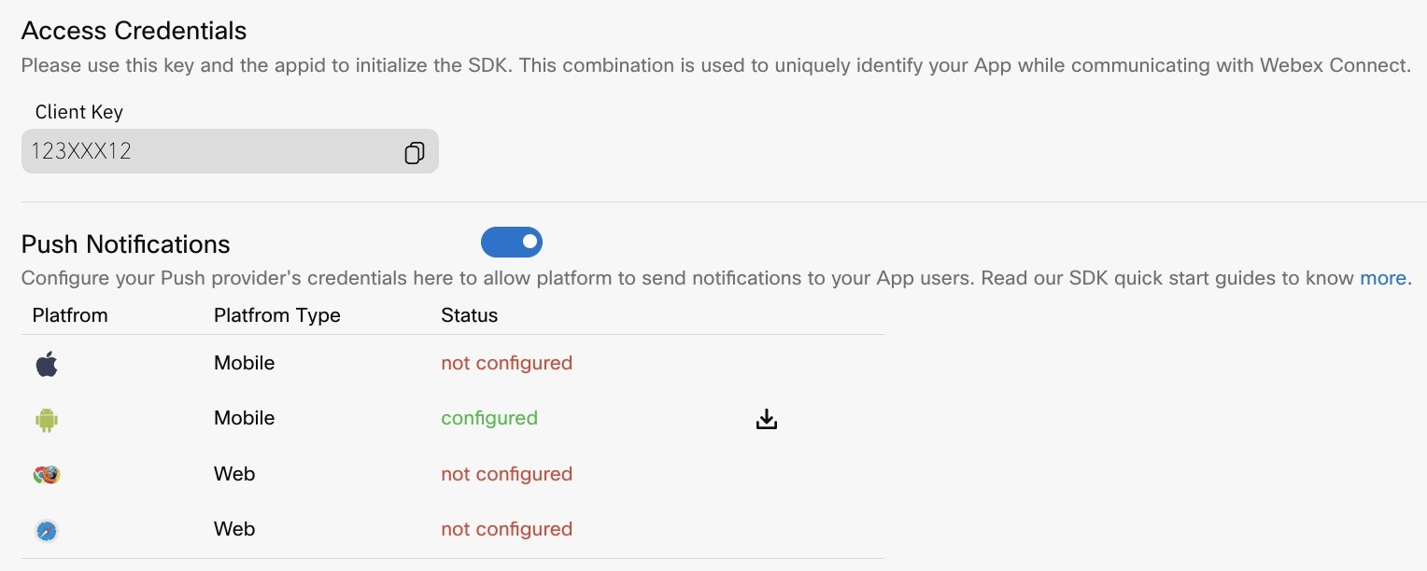Click the not configured status for Apple
The width and height of the screenshot is (1427, 571).
[x=507, y=363]
